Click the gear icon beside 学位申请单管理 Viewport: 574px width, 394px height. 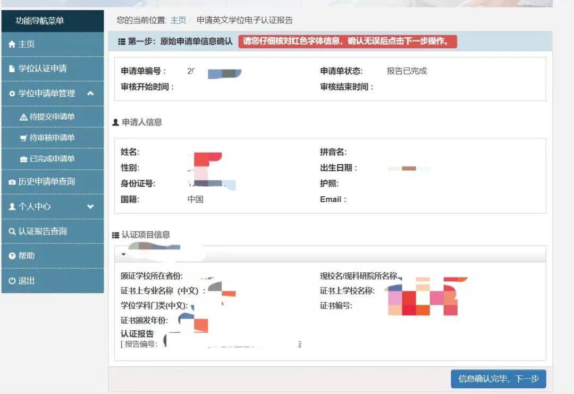[12, 94]
